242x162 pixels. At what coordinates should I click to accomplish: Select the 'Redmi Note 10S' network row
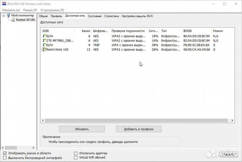(138, 50)
